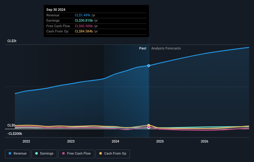Viewport: 254px width, 162px height.
Task: Click the CL$1.499t revenue value
Action: coord(83,15)
